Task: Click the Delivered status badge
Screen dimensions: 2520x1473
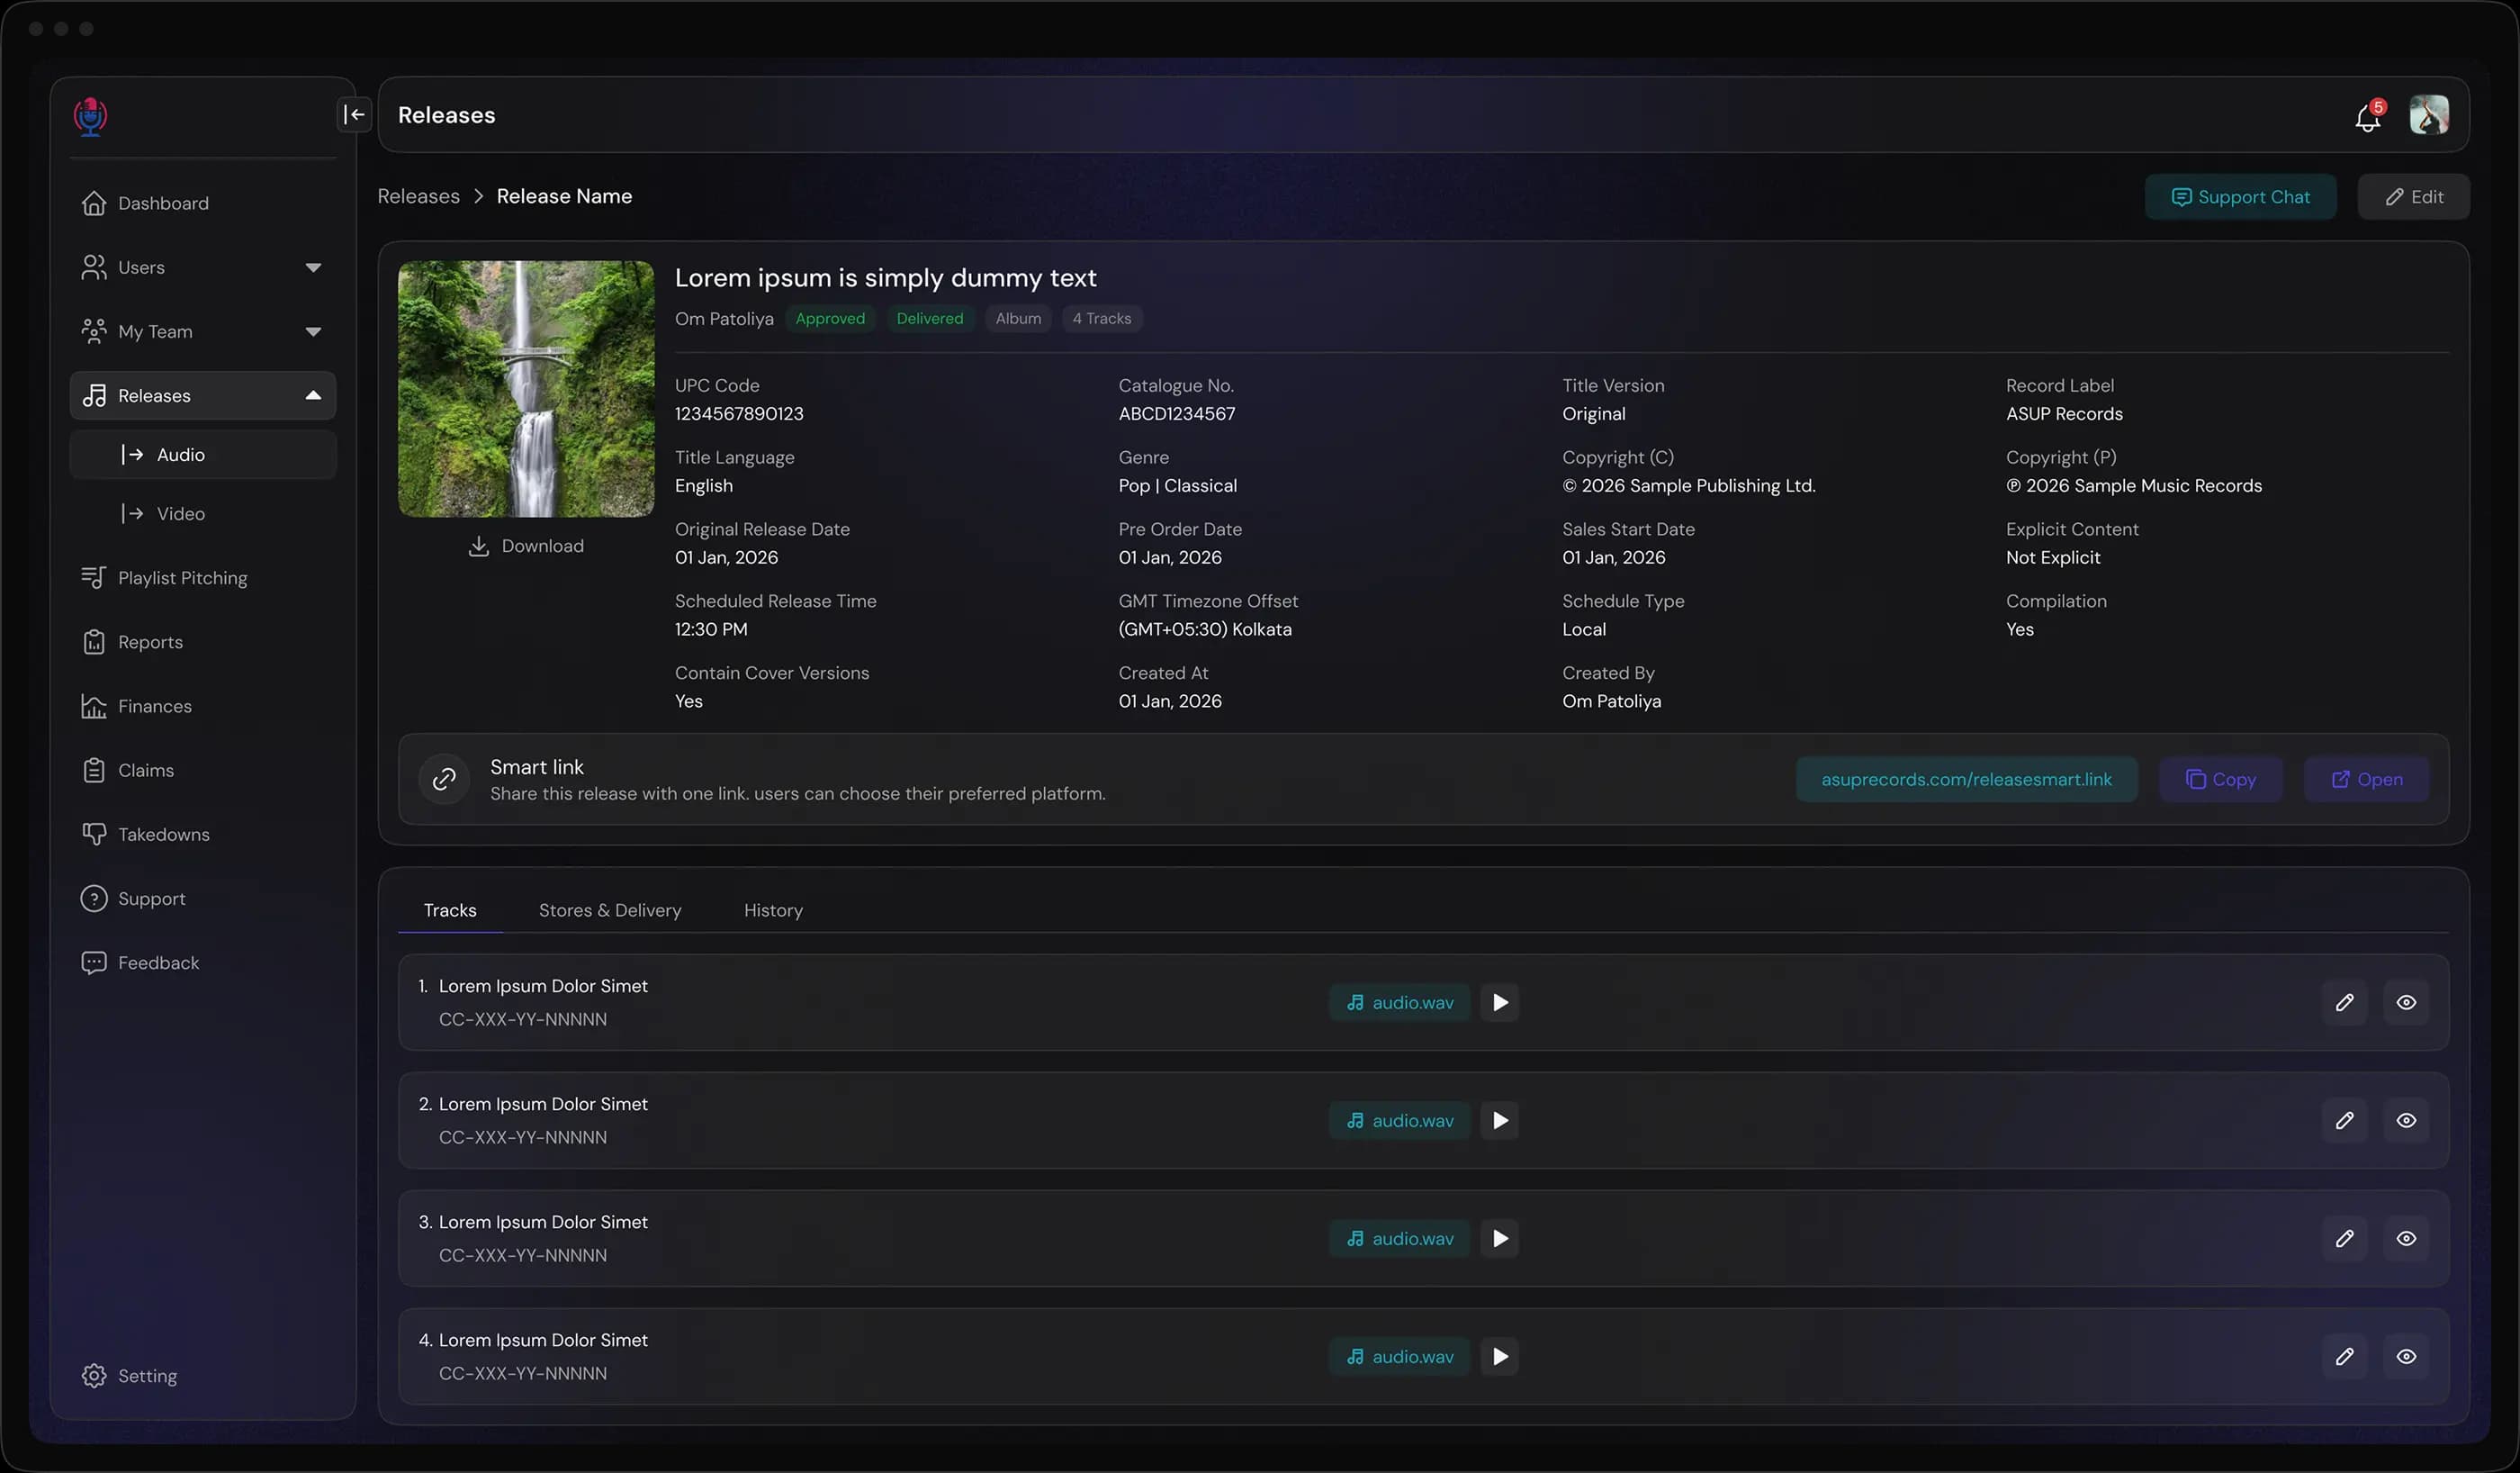Action: click(x=929, y=318)
